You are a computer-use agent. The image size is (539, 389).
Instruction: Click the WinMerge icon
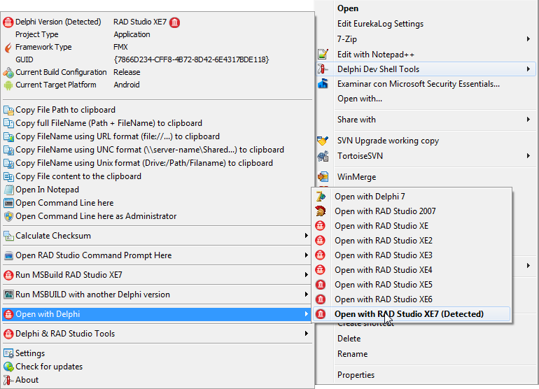tap(323, 177)
